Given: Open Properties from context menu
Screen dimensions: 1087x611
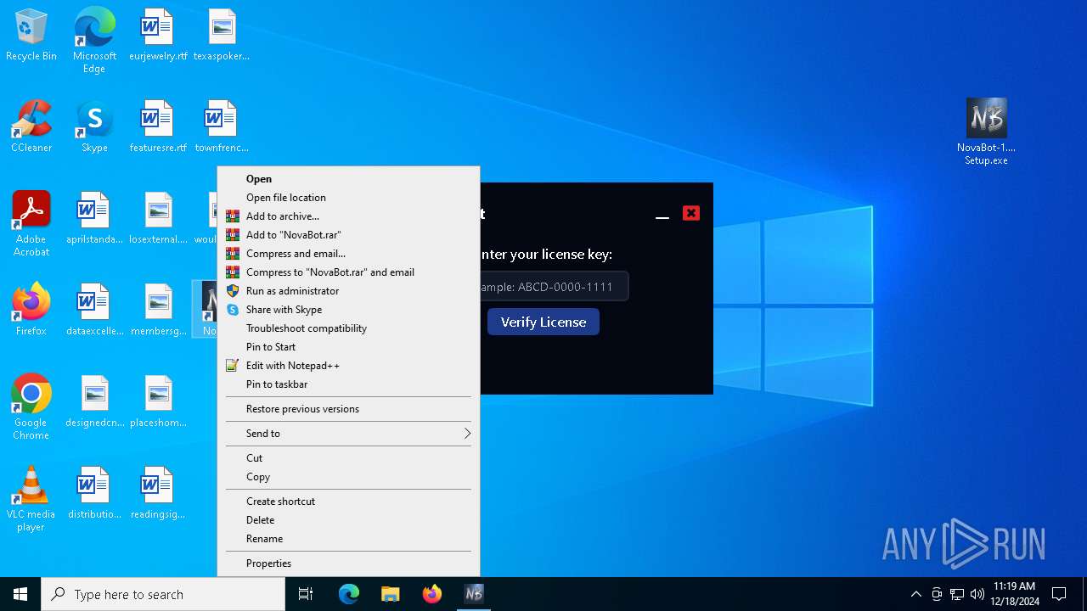Looking at the screenshot, I should pyautogui.click(x=348, y=563).
